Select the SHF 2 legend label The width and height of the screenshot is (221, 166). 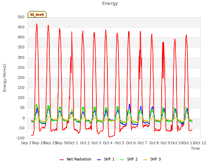[132, 159]
